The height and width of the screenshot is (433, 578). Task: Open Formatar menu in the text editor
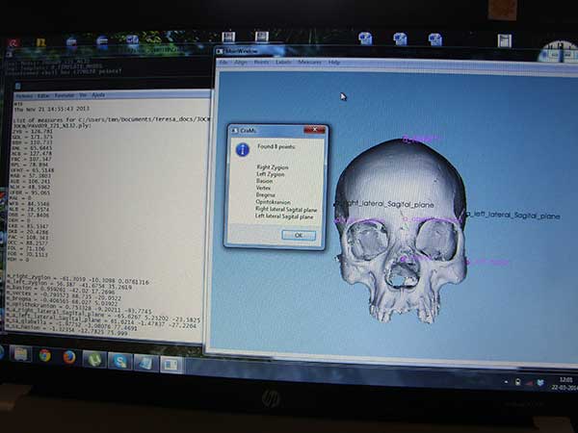point(65,96)
